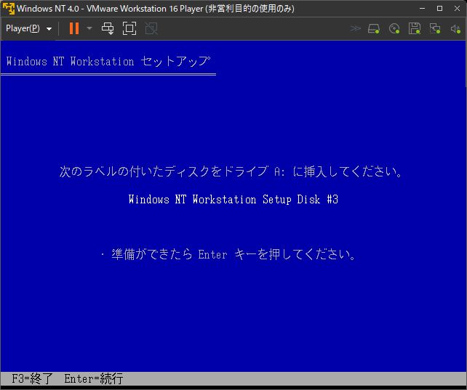The height and width of the screenshot is (390, 467).
Task: Click the VMware Player title bar icon
Action: [8, 8]
